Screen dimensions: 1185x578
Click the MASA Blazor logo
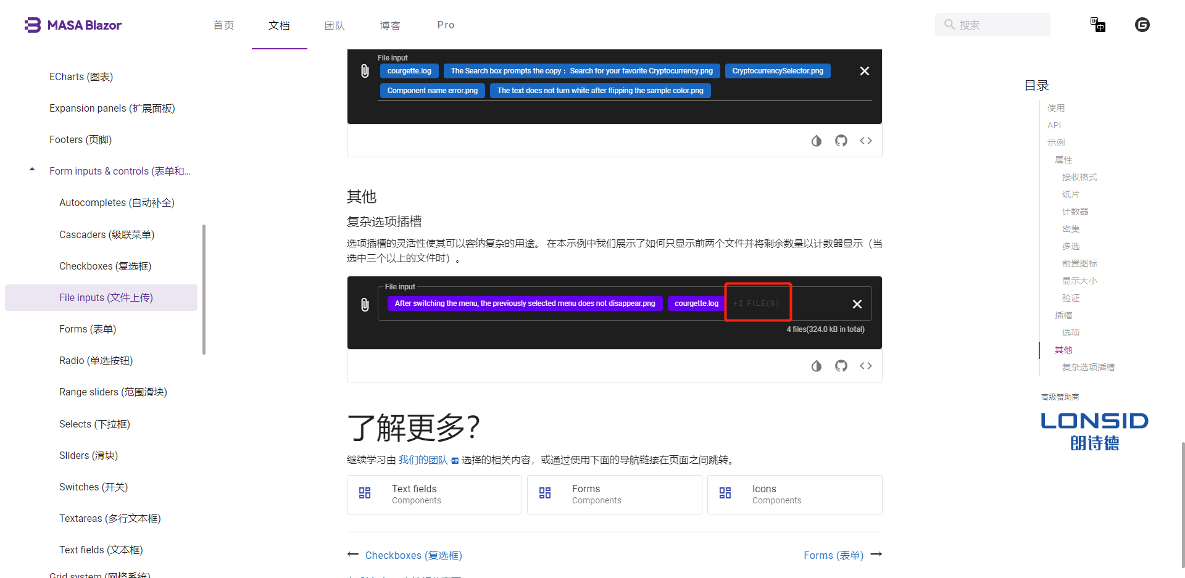pyautogui.click(x=73, y=25)
